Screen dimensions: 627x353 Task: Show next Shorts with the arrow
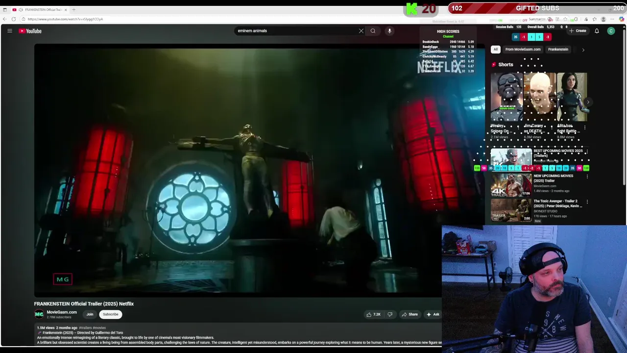pos(588,102)
